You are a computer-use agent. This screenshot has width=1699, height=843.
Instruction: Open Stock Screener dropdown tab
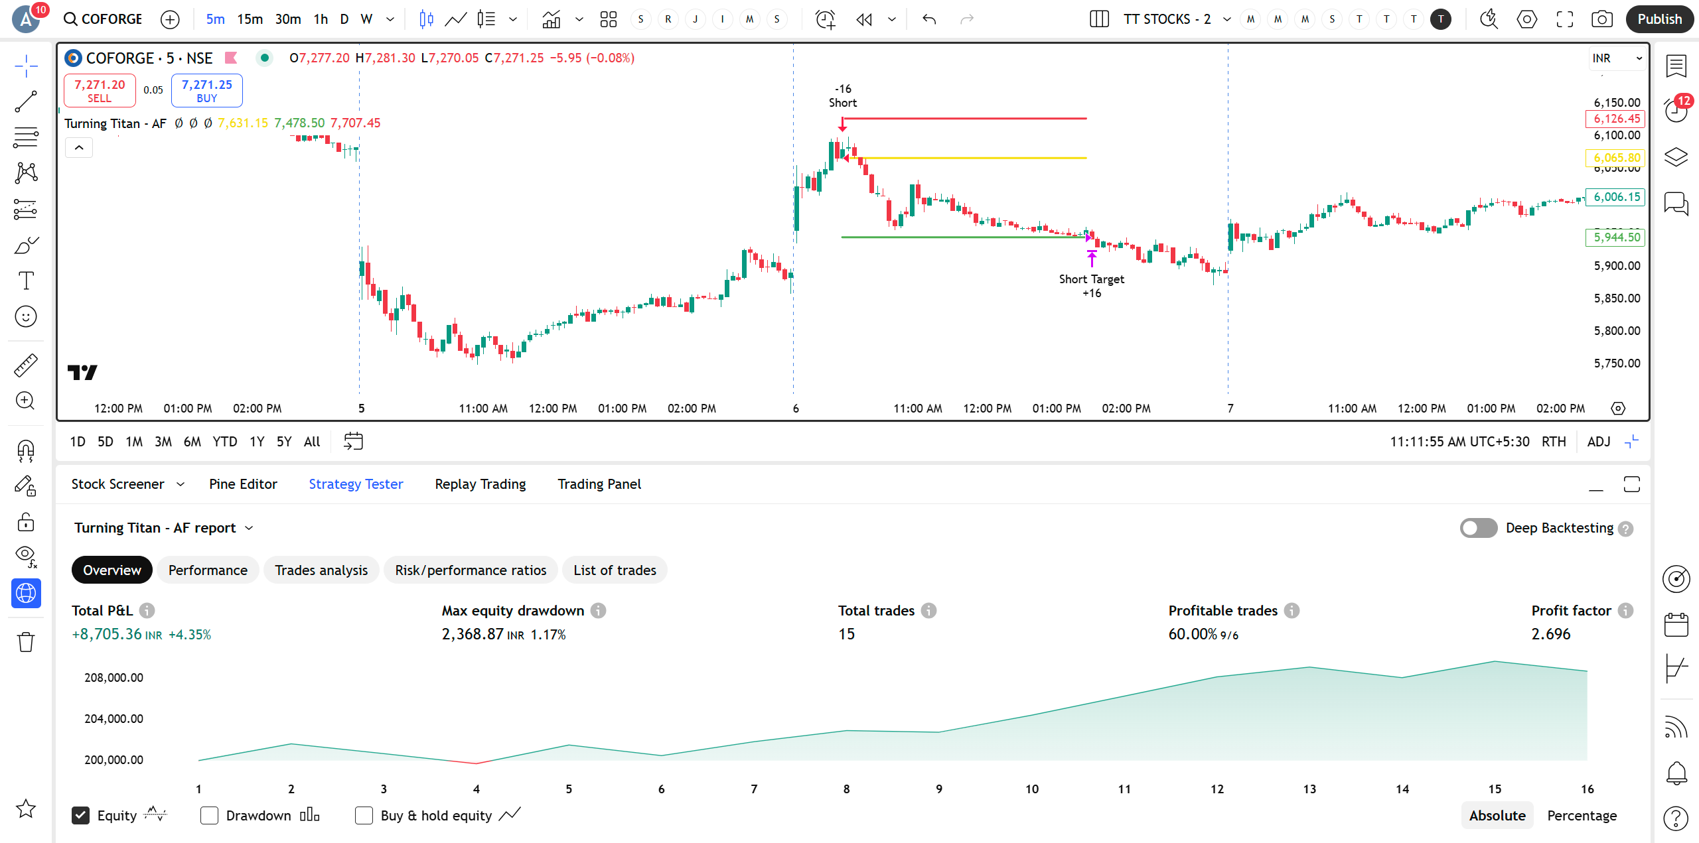(x=128, y=484)
